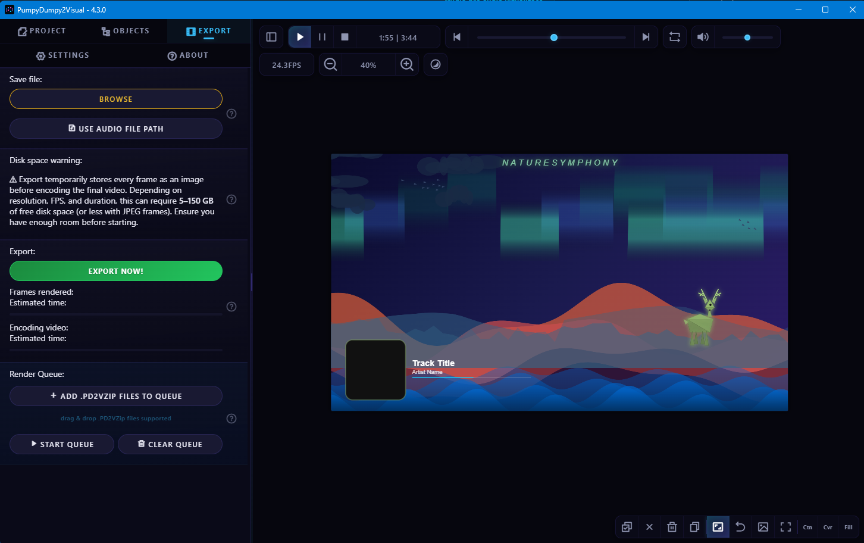Mute the audio with the speaker icon
Screen dimensions: 864x543
pyautogui.click(x=703, y=36)
